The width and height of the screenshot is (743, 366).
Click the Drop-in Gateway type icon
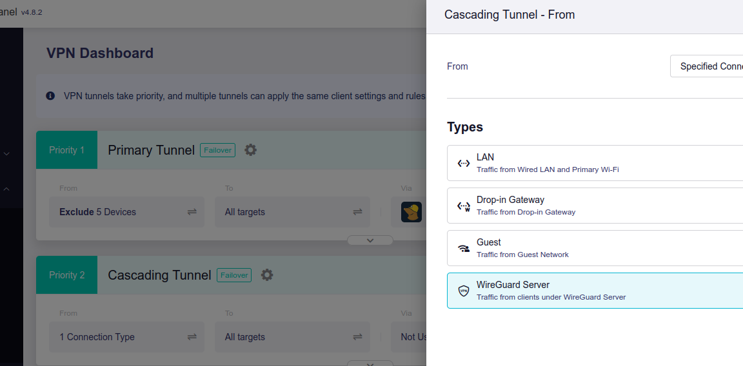463,206
